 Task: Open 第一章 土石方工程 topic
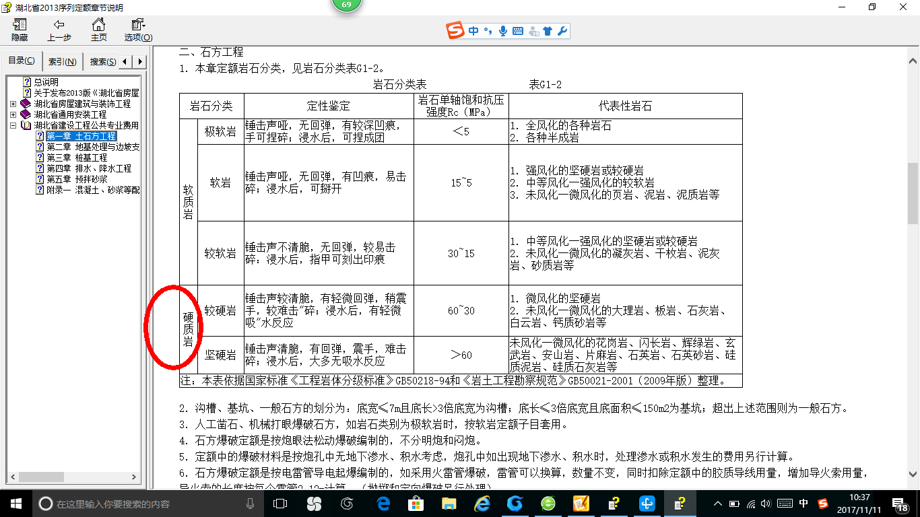pos(81,136)
